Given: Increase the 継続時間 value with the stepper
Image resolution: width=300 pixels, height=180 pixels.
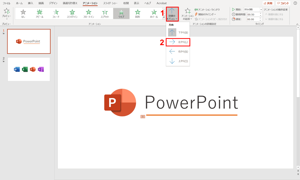Looking at the screenshot, I should tap(260, 13).
